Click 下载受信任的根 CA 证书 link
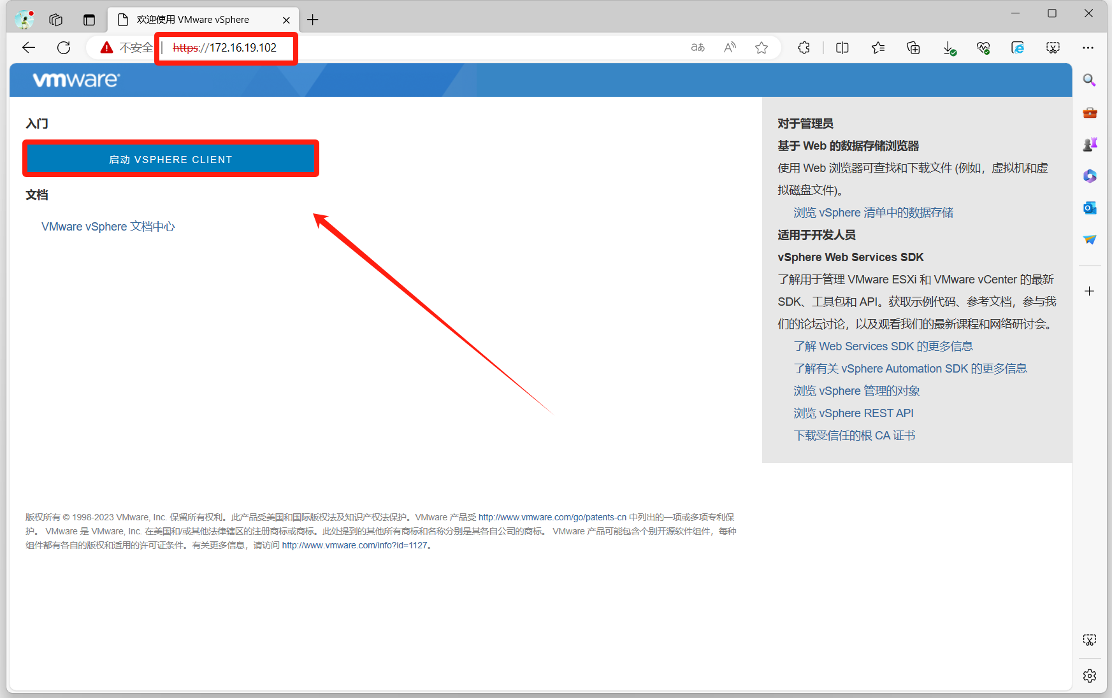Image resolution: width=1112 pixels, height=698 pixels. coord(854,436)
